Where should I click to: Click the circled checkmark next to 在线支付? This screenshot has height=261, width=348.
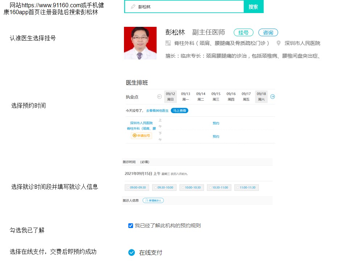tap(131, 253)
